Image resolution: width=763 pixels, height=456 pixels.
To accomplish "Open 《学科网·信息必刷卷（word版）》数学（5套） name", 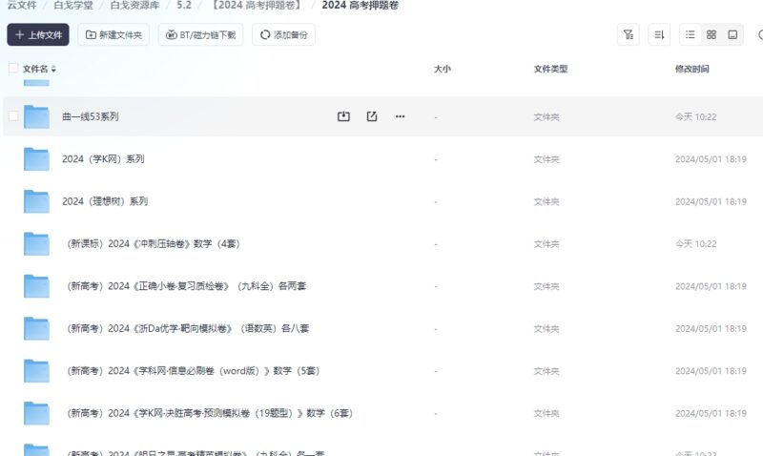I will coord(194,370).
